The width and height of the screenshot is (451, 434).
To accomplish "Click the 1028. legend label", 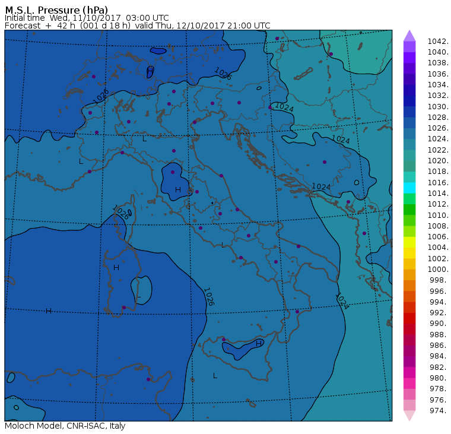I will (x=438, y=118).
